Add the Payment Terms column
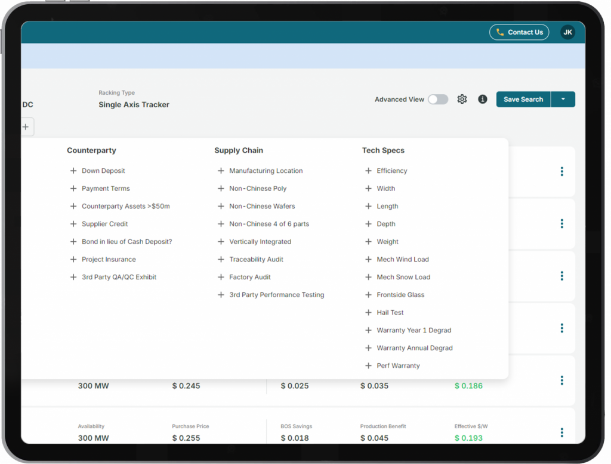 (x=105, y=189)
